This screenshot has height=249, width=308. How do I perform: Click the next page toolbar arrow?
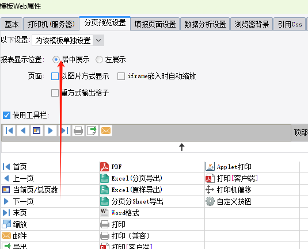[50, 131]
